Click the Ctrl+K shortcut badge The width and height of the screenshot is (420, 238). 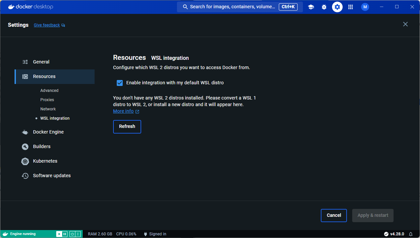[288, 7]
